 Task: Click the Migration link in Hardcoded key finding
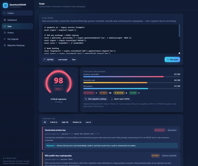[50, 145]
